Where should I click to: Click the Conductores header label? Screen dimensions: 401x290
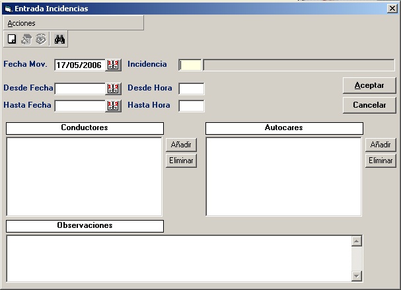coord(85,128)
